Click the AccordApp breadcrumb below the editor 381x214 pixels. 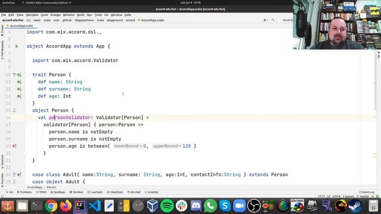tap(35, 187)
